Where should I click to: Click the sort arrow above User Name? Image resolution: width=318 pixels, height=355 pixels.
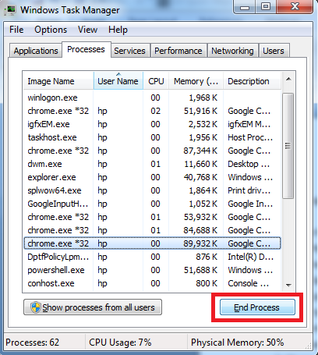[x=118, y=74]
